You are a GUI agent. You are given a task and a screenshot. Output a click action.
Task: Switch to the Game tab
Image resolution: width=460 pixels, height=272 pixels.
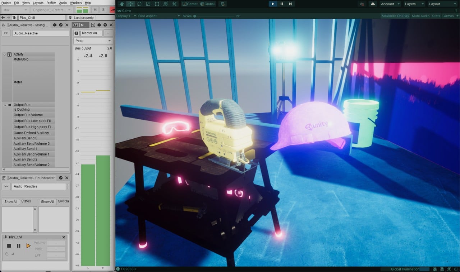click(125, 10)
